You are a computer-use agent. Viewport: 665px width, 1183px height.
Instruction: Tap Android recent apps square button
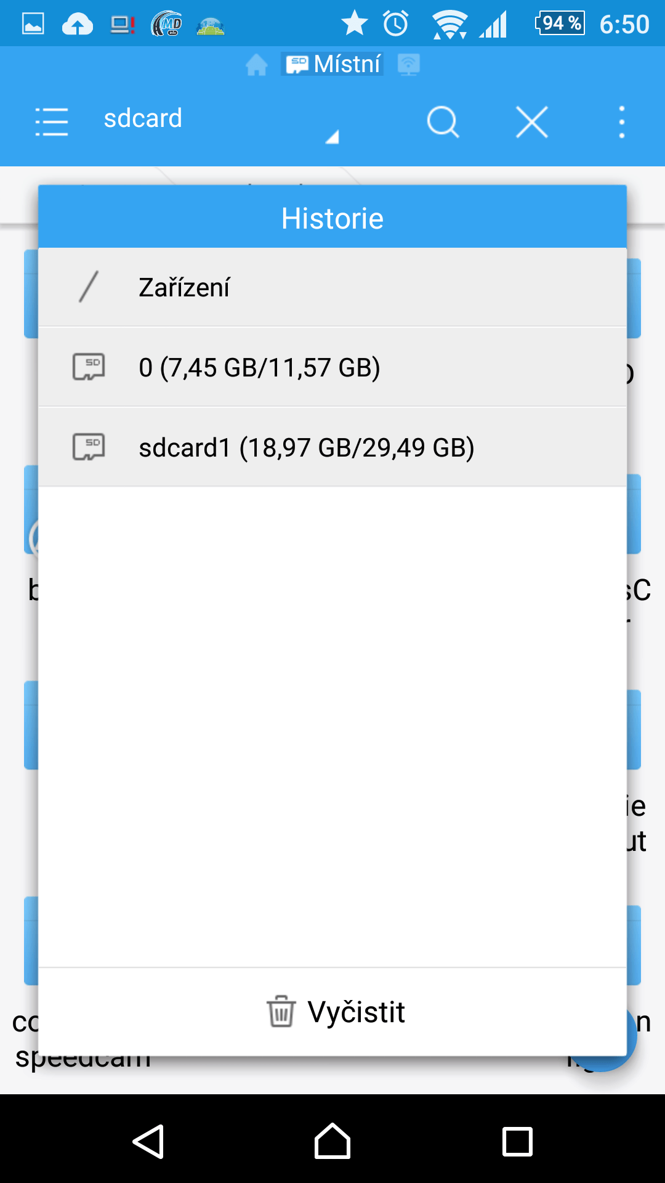click(517, 1142)
